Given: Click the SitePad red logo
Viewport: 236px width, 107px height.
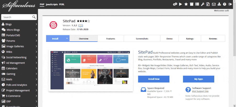Looking at the screenshot, I should tap(53, 25).
